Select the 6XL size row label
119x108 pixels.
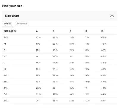point(6,101)
